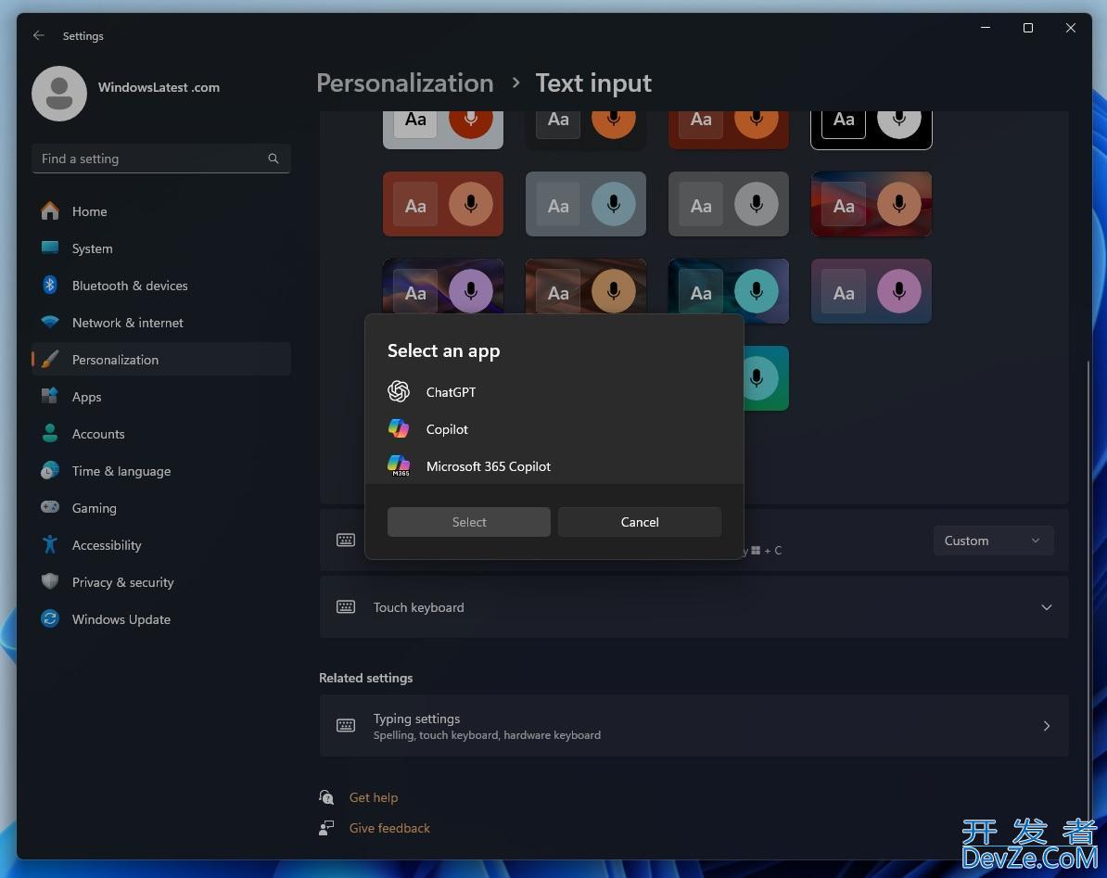Select the partially hidden green keyboard theme

pyautogui.click(x=766, y=377)
